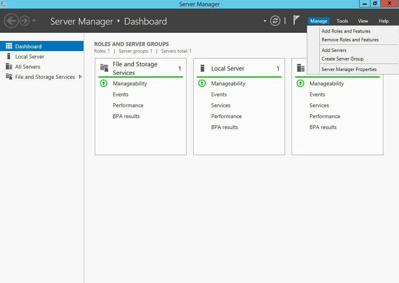This screenshot has height=283, width=399.
Task: Open the Manage menu
Action: click(319, 21)
